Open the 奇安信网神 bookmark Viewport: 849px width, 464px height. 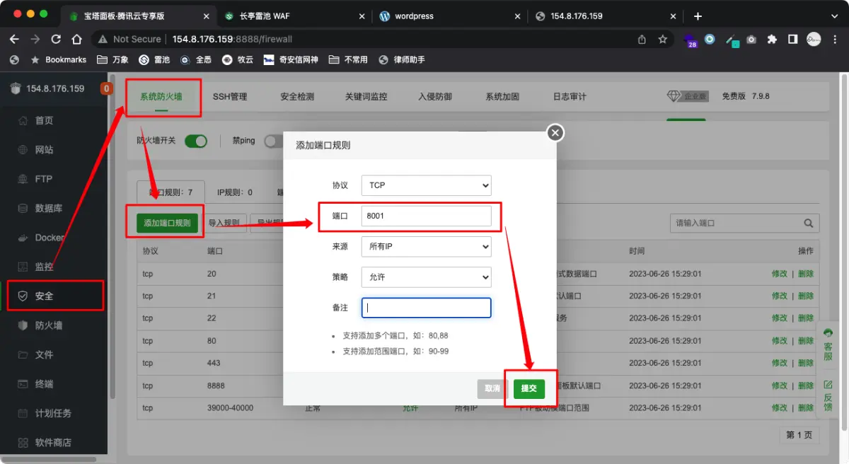[291, 60]
